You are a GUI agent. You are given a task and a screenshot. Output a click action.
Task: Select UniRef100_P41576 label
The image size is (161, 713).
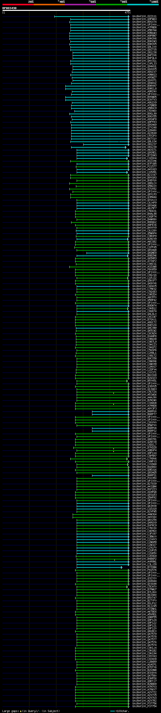point(144,570)
